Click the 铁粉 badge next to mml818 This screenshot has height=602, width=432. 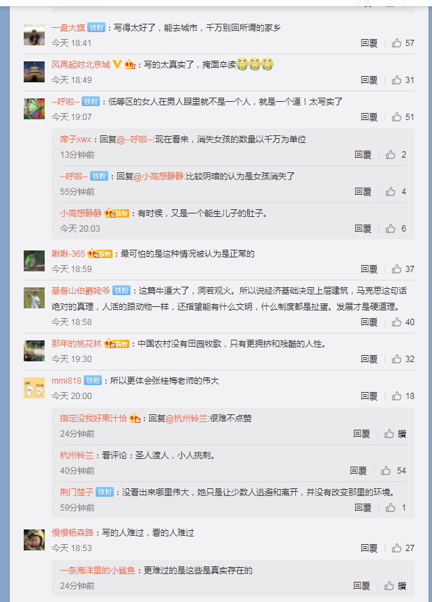pos(93,380)
